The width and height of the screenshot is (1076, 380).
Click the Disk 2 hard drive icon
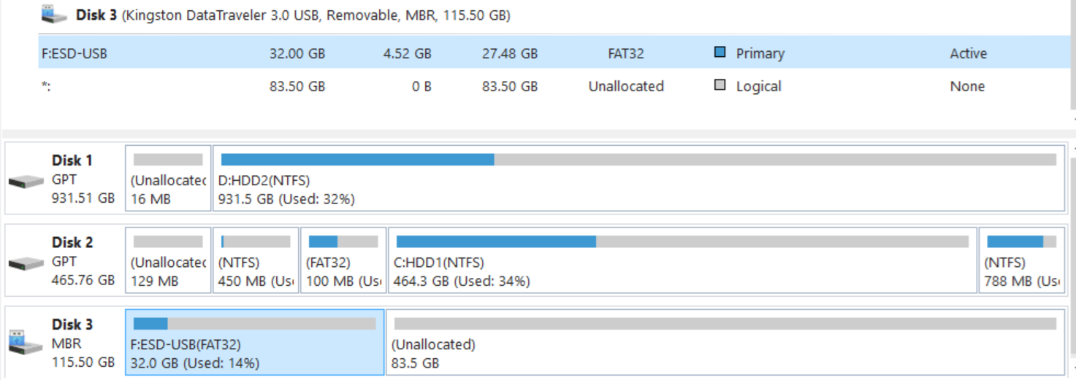coord(26,263)
